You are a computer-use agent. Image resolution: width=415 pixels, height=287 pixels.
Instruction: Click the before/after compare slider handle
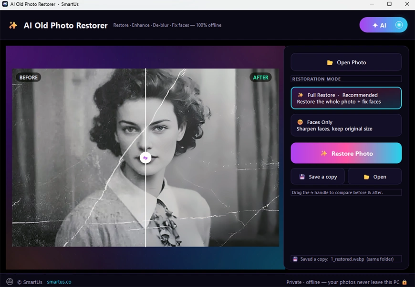tap(145, 158)
